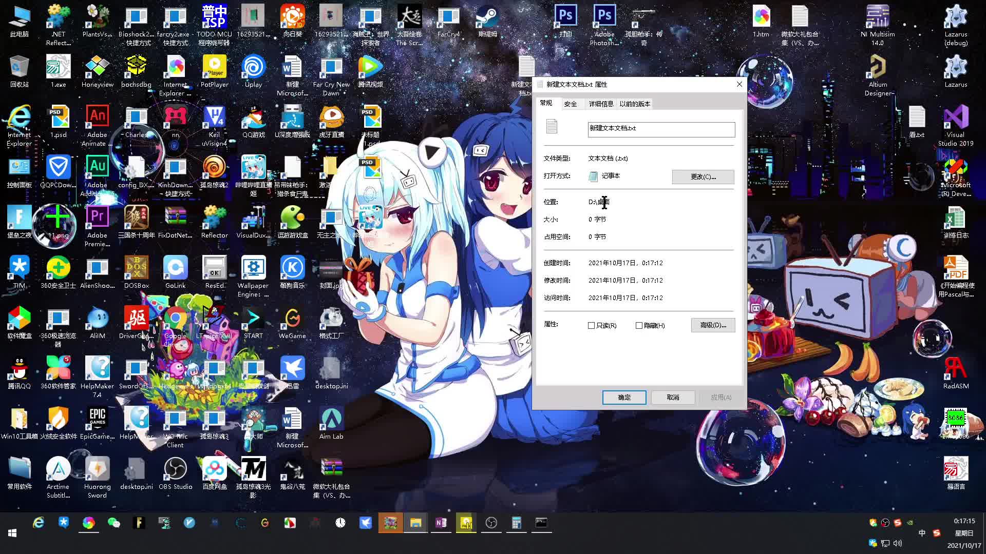986x554 pixels.
Task: Confirm with the 确定 button
Action: [624, 398]
